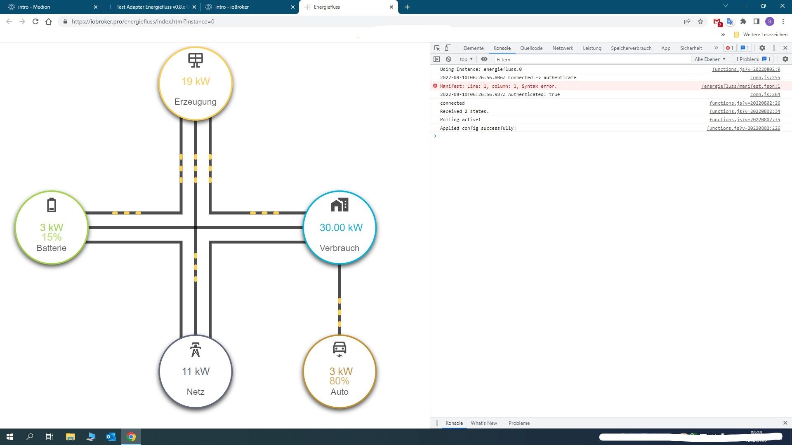Open the functions.js?v=20220802:9 source link
The image size is (792, 445).
tap(746, 69)
